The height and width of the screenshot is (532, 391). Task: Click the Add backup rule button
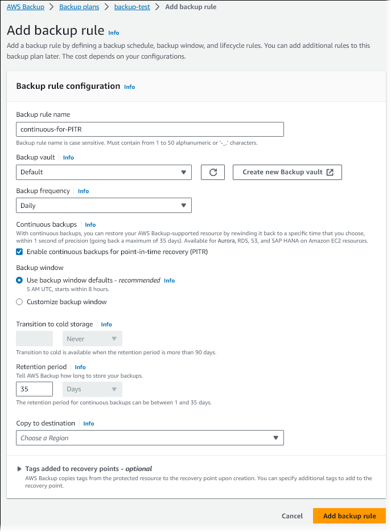point(349,515)
